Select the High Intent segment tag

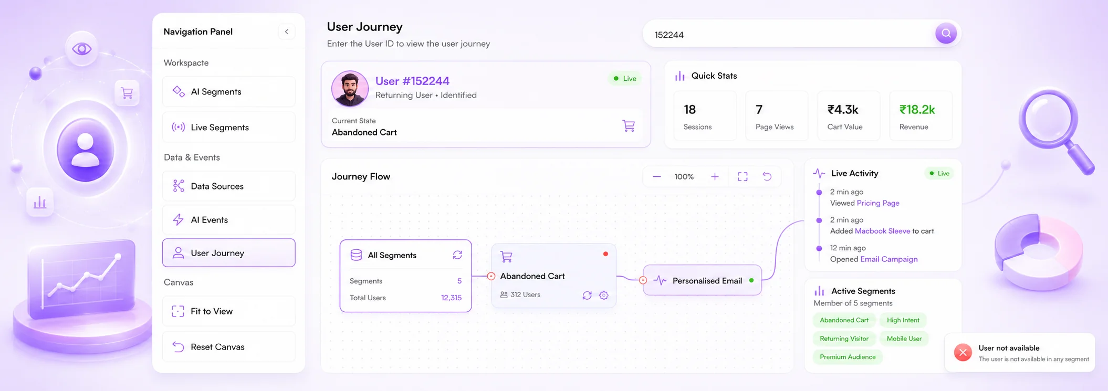tap(903, 320)
